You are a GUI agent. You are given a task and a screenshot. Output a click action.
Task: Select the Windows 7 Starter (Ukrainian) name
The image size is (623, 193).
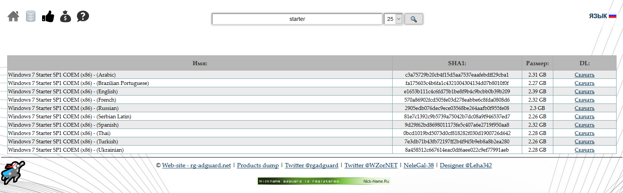click(x=66, y=150)
